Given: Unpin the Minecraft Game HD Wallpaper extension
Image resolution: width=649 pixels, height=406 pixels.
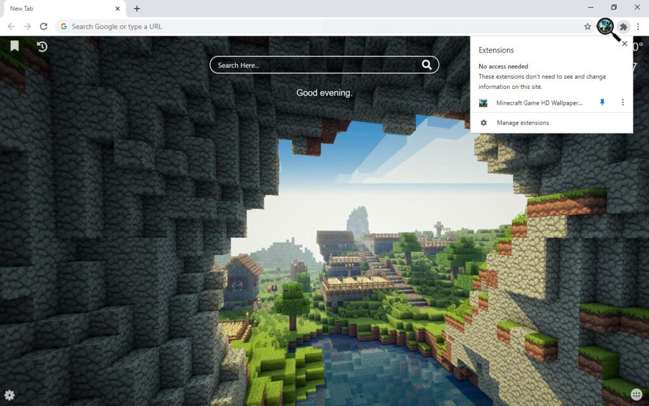Looking at the screenshot, I should [x=602, y=102].
